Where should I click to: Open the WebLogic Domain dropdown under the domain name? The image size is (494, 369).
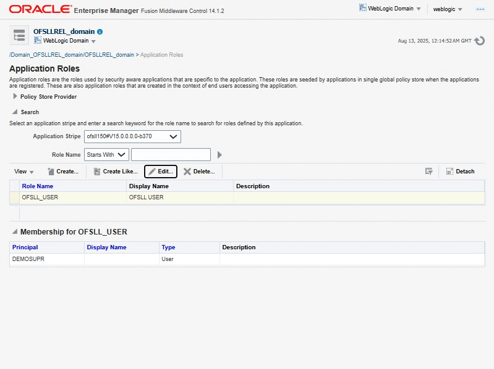pyautogui.click(x=65, y=41)
